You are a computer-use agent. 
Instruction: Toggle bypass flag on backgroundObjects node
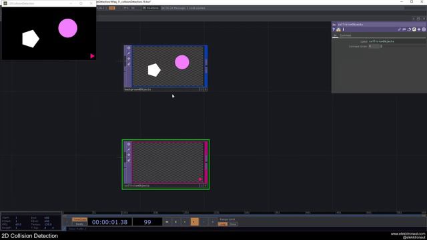tap(129, 59)
